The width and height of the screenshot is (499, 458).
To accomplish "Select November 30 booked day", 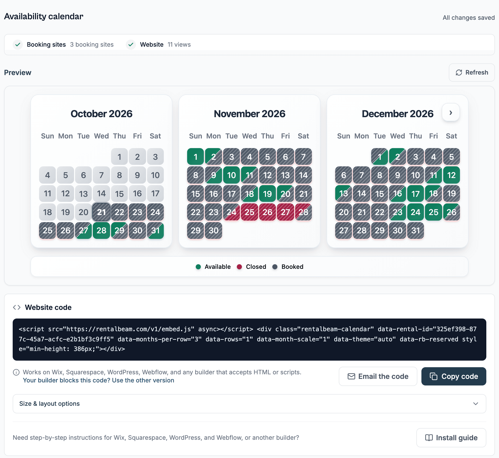I will point(213,231).
